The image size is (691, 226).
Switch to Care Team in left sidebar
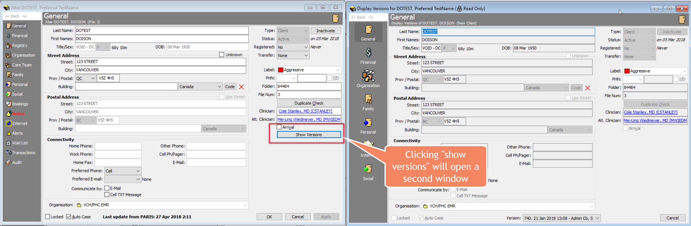click(22, 65)
